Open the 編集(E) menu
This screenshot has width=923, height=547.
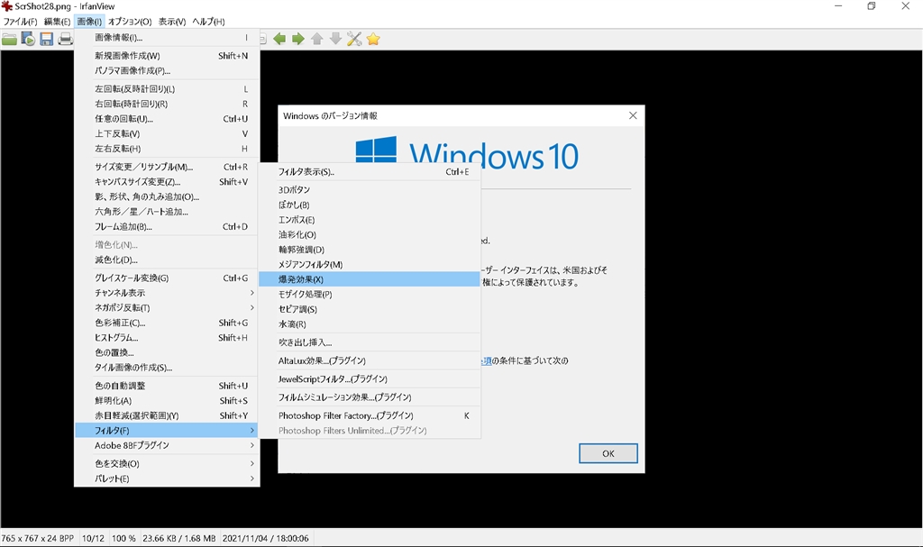click(x=57, y=22)
